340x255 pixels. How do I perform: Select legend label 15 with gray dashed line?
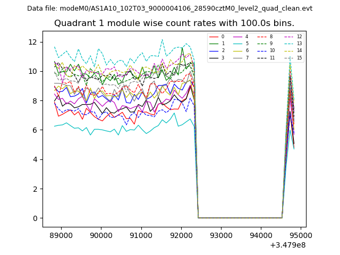tap(299, 57)
